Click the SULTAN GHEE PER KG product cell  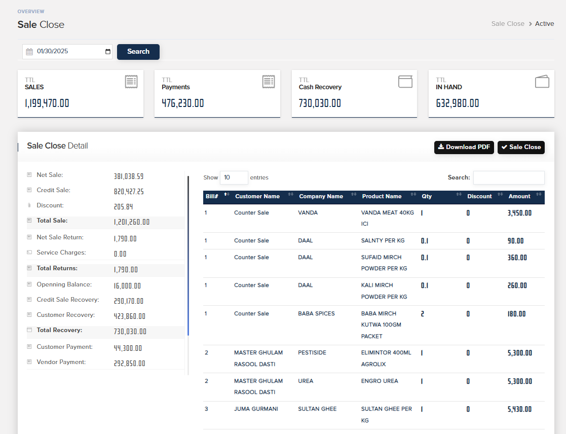click(387, 415)
